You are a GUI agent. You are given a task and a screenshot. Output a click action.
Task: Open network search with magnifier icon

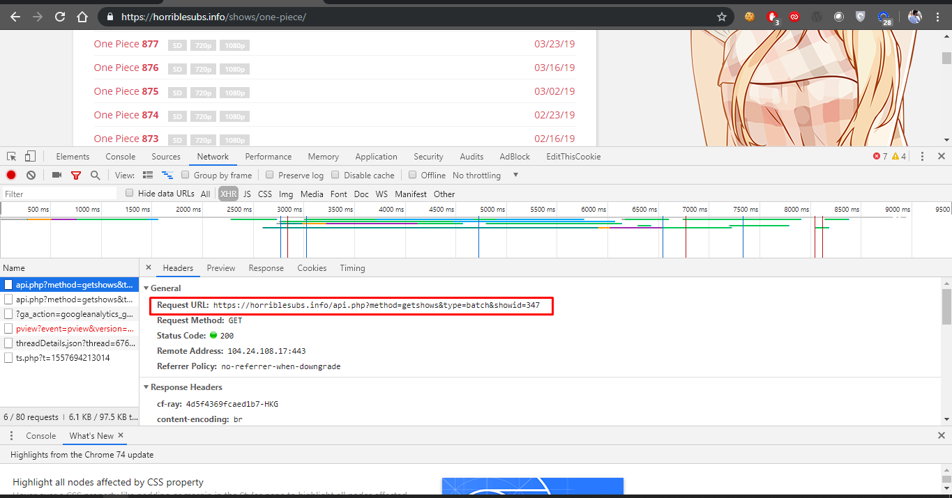95,176
